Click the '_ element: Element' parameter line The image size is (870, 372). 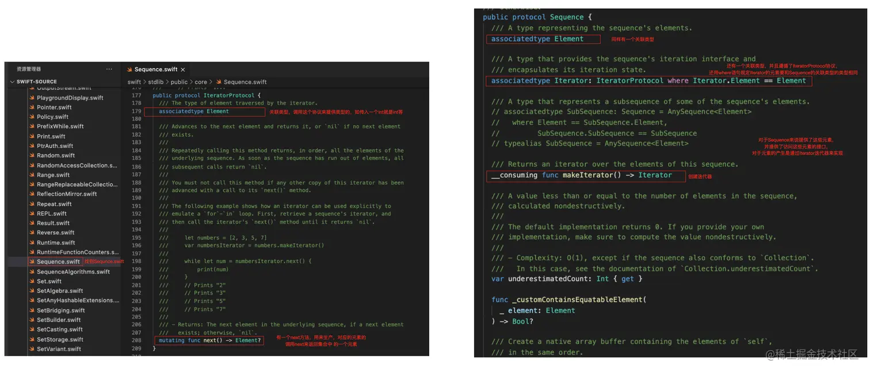point(537,310)
